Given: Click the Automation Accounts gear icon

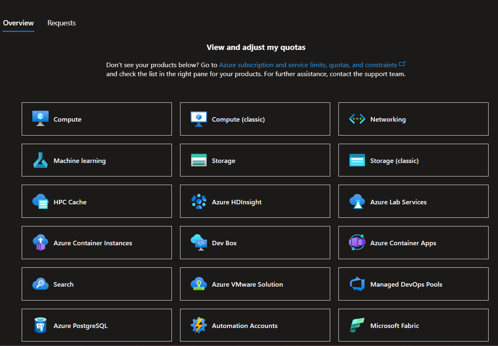Looking at the screenshot, I should pos(199,326).
